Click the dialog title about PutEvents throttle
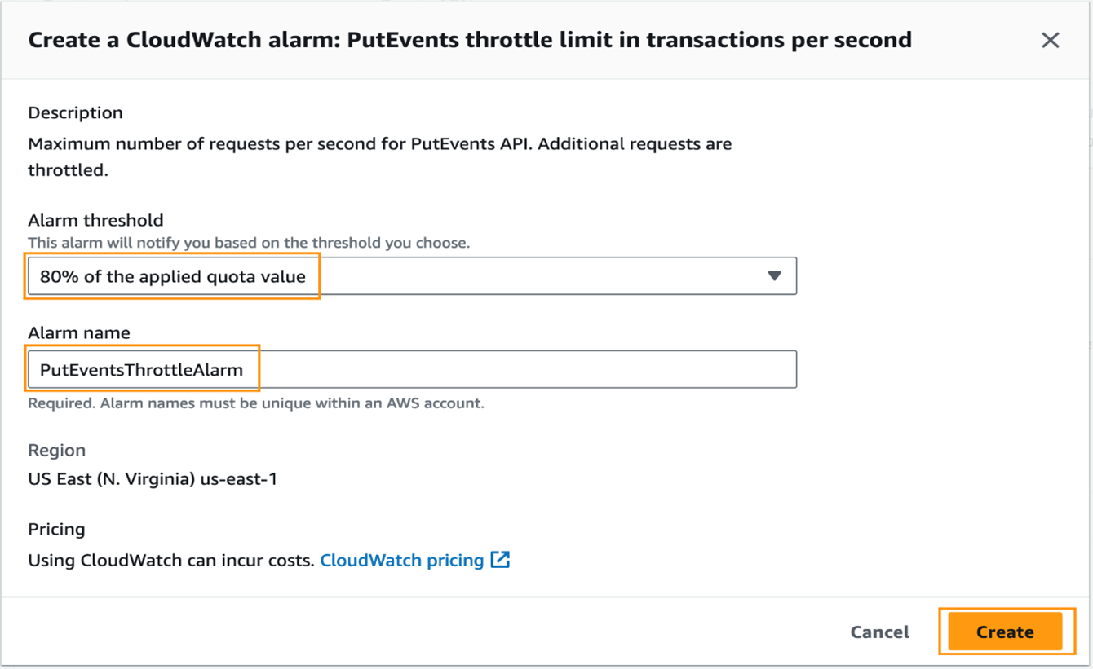 pos(470,40)
